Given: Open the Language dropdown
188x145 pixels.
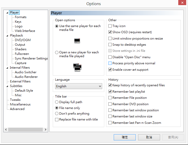Looking at the screenshot, I should 79,86.
